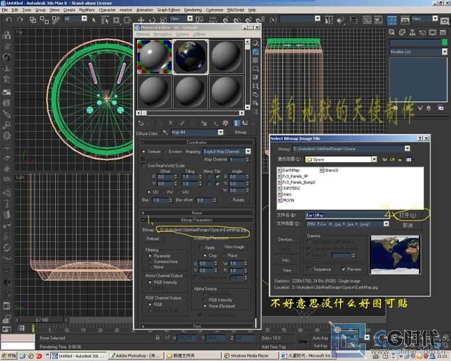The height and width of the screenshot is (361, 451).
Task: Click the Reload bitmap button
Action: pos(152,239)
